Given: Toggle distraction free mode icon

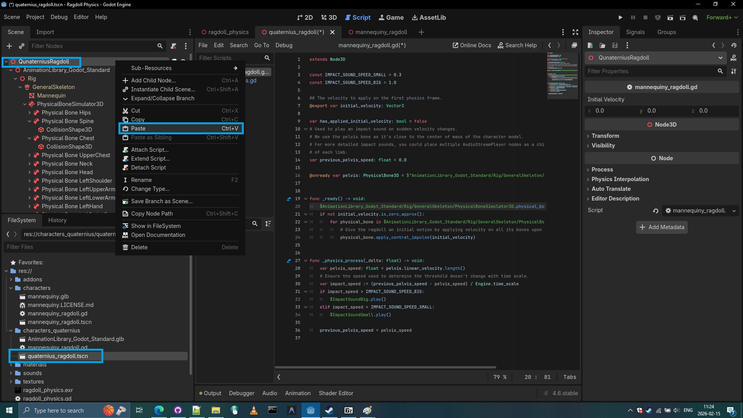Looking at the screenshot, I should point(575,32).
